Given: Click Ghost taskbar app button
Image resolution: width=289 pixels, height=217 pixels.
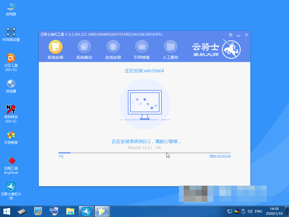Looking at the screenshot, I should pyautogui.click(x=102, y=211).
